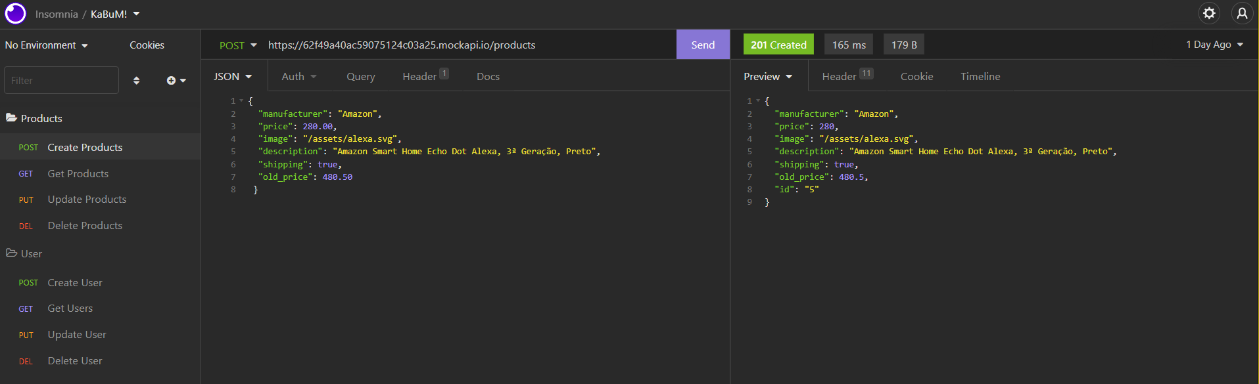Switch to the request Query tab

361,77
